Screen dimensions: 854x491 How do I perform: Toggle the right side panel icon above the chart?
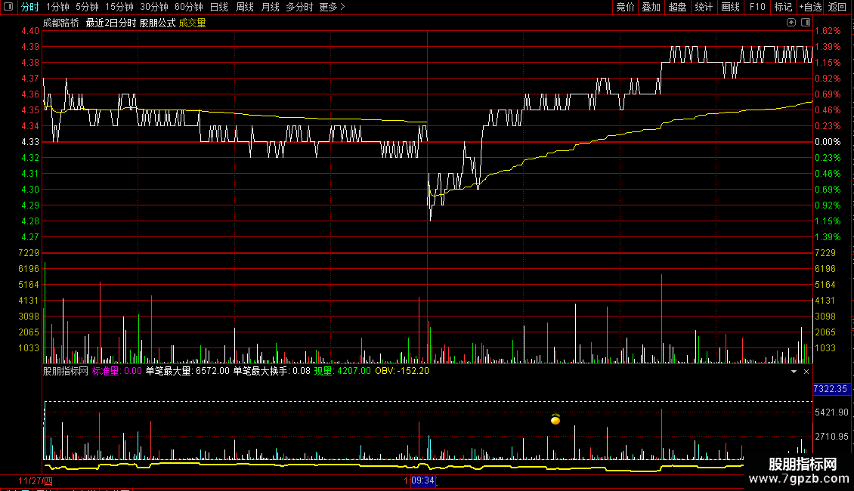point(806,23)
